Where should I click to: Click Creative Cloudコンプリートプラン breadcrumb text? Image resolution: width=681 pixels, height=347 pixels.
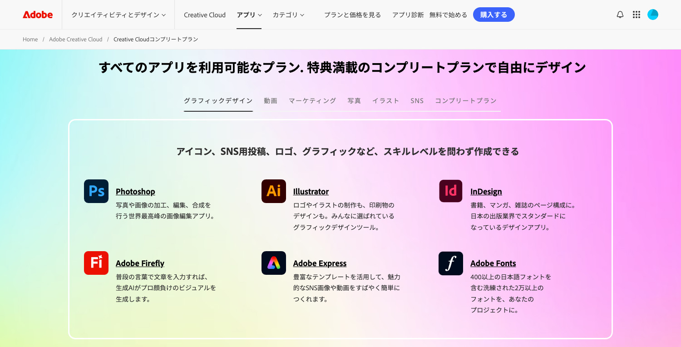(156, 40)
